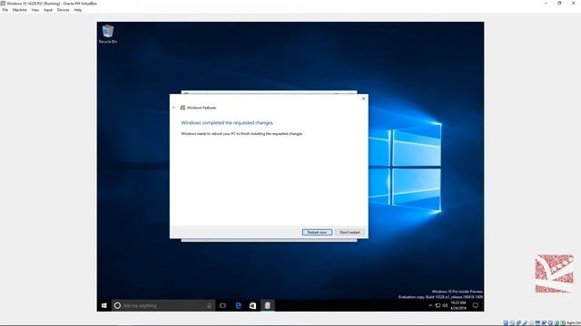The width and height of the screenshot is (581, 326).
Task: Click the VirtualBox optical disc status icon
Action: [512, 323]
